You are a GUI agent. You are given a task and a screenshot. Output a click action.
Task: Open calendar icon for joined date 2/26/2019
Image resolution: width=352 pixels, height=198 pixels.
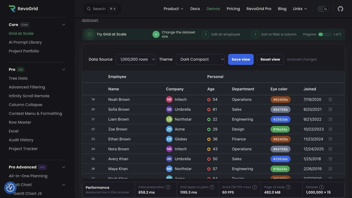pyautogui.click(x=330, y=169)
